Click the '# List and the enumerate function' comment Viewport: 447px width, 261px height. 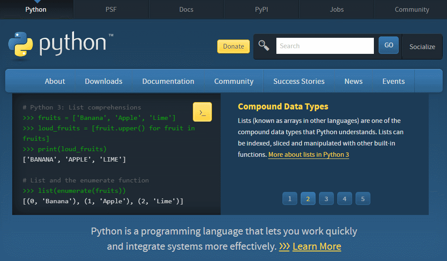point(85,180)
